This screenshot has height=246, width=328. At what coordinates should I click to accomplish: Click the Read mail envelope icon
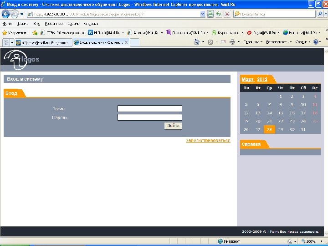point(223,42)
